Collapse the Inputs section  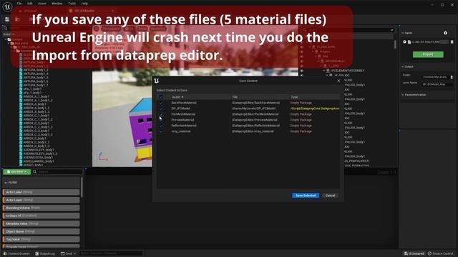click(x=403, y=33)
